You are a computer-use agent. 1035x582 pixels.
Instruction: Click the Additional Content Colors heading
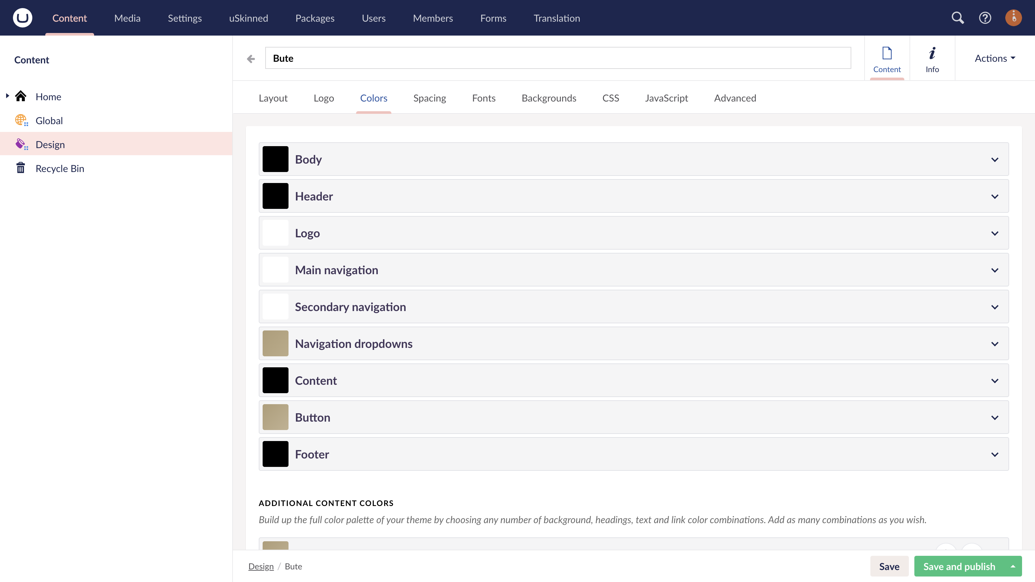click(x=326, y=503)
